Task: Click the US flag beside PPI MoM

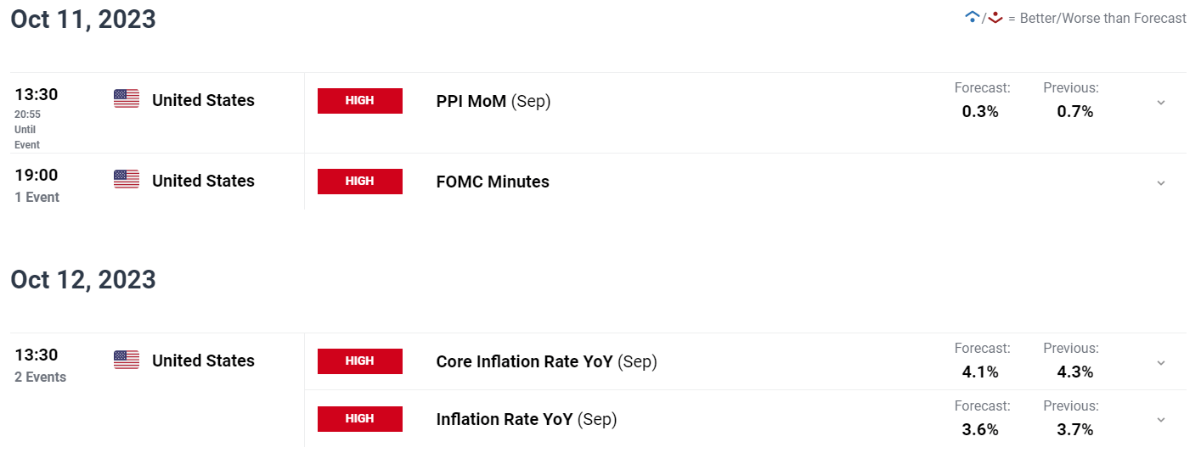Action: pos(127,98)
